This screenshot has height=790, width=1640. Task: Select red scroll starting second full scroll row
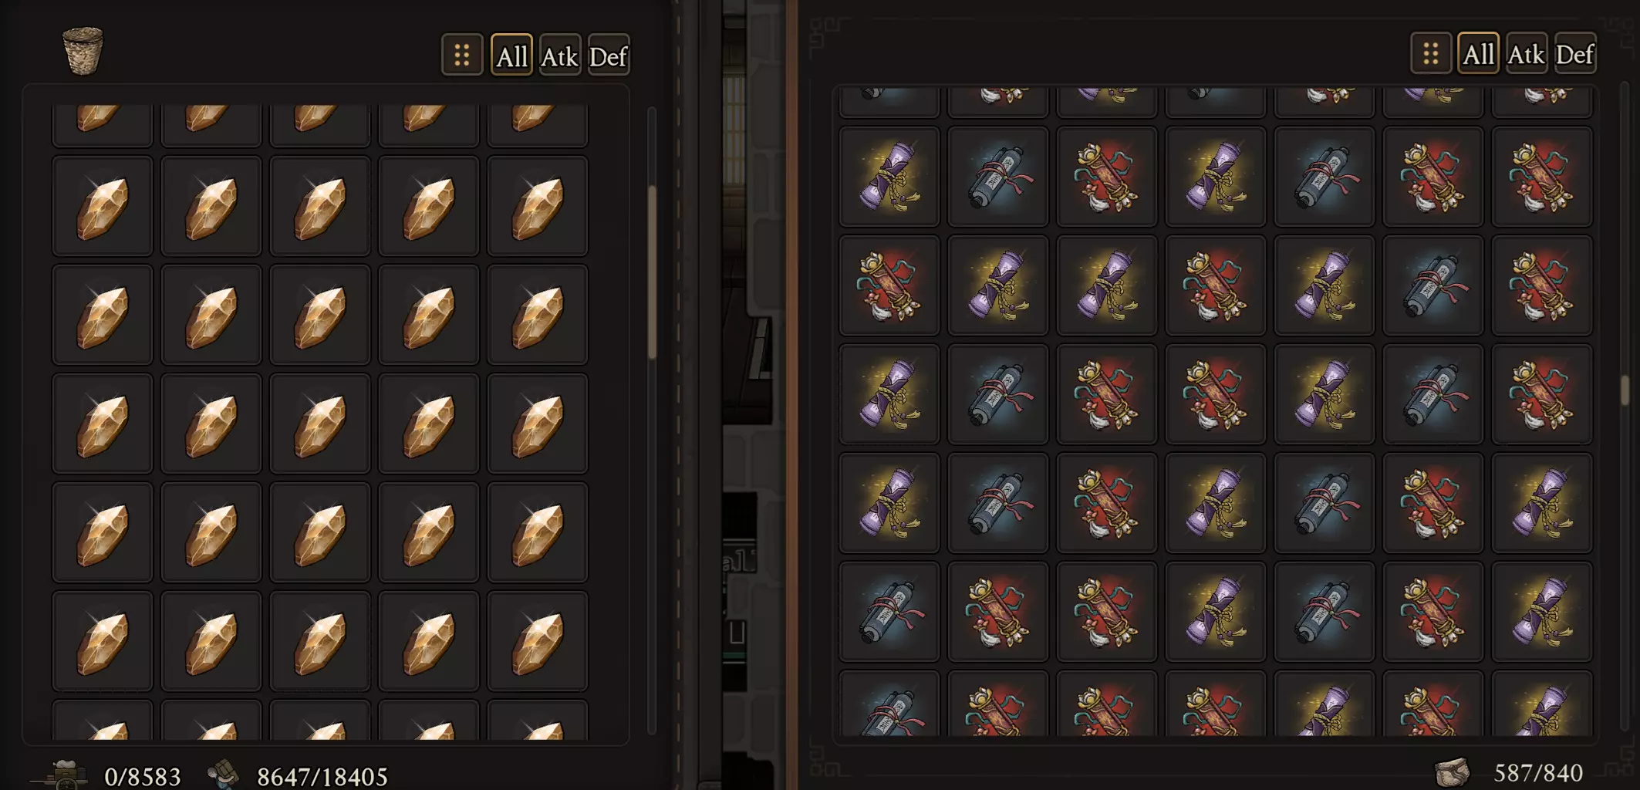[889, 285]
